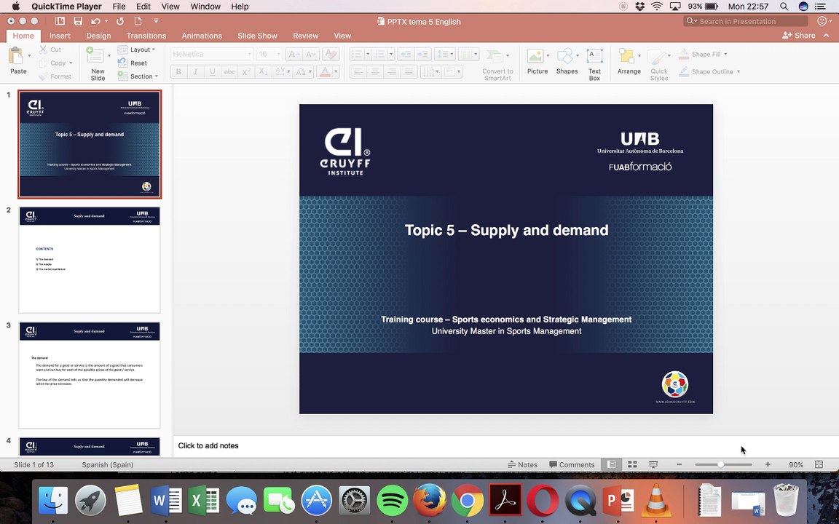Image resolution: width=839 pixels, height=524 pixels.
Task: Toggle Italic formatting
Action: point(195,71)
